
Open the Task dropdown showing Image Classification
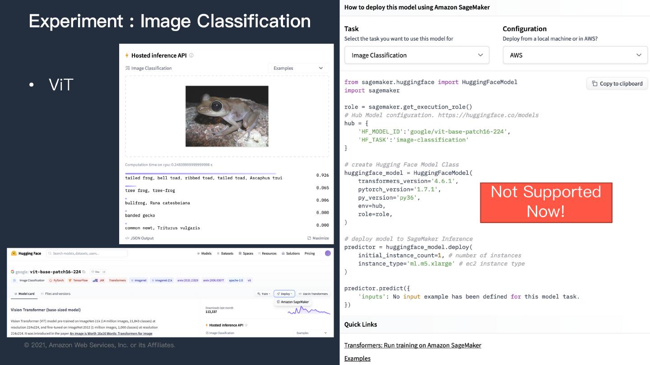[417, 55]
